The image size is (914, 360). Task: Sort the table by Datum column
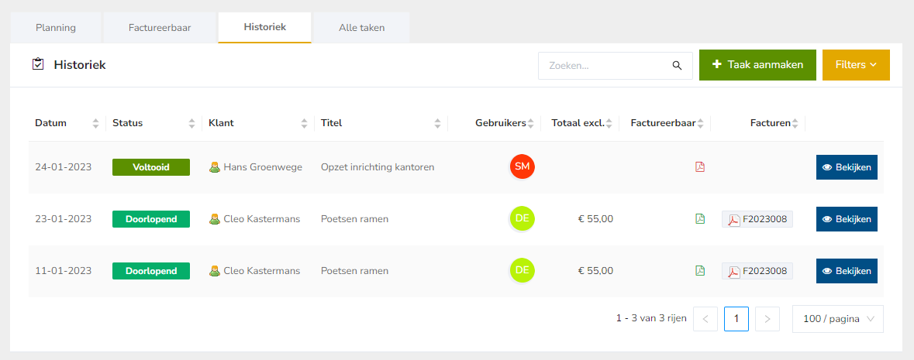[x=96, y=123]
